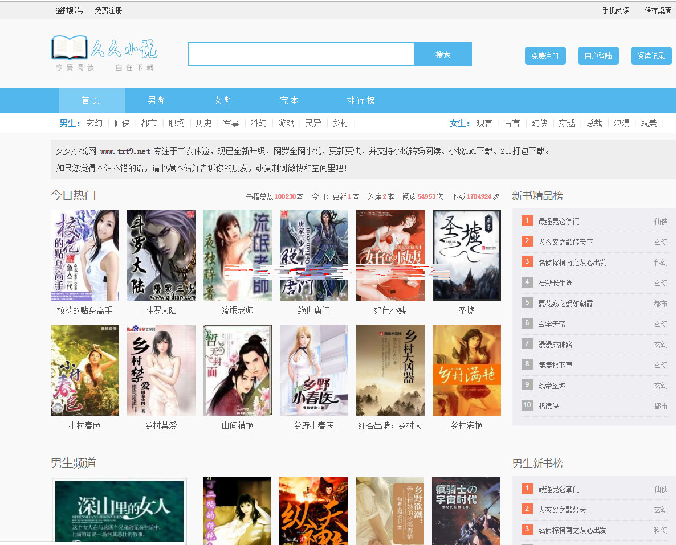Select 都市 category
The width and height of the screenshot is (676, 545).
149,123
